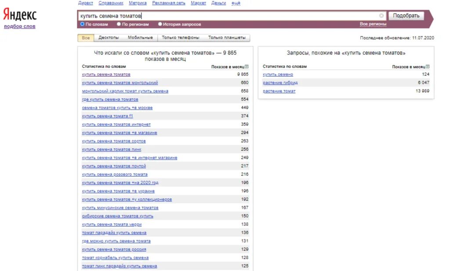Open query купить семена томатов +в интернет магазине
Screen dimensions: 449x271
(x=130, y=157)
